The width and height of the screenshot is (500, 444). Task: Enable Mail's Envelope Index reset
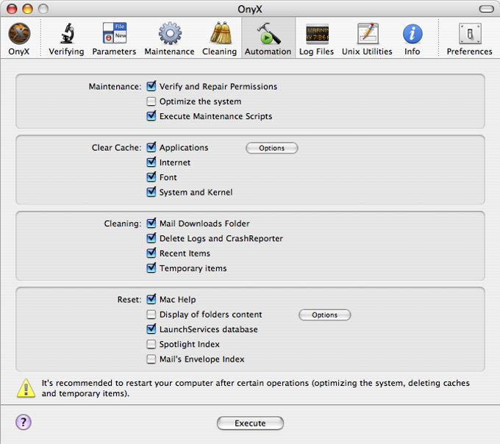(x=151, y=359)
